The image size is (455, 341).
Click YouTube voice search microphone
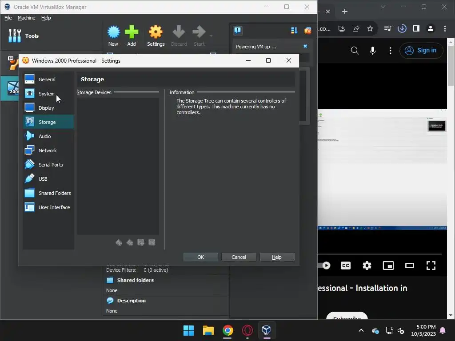pyautogui.click(x=373, y=51)
